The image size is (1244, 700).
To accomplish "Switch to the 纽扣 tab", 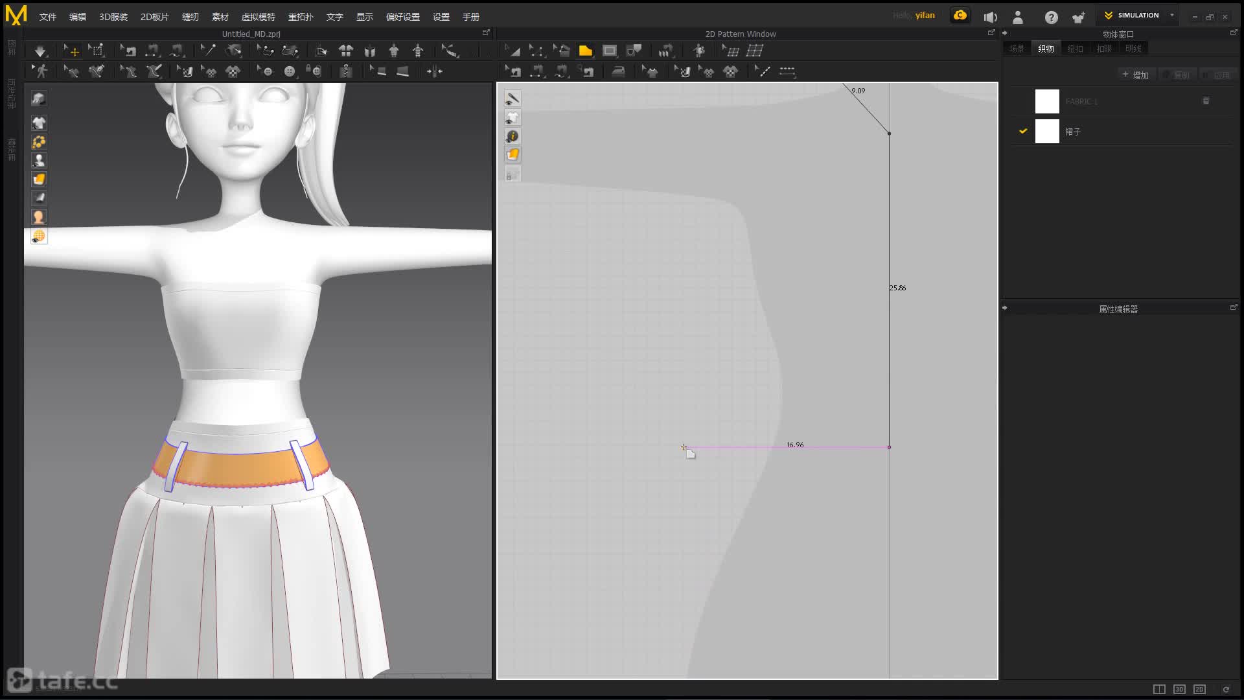I will 1075,49.
